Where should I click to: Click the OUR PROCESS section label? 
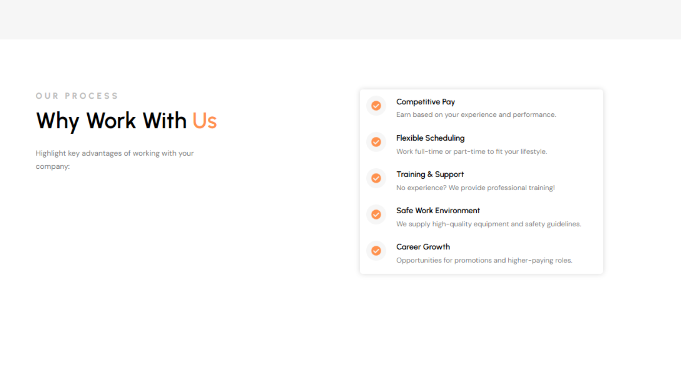(x=77, y=96)
